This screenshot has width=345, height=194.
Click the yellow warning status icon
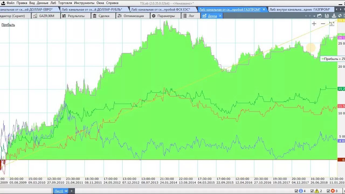point(317,191)
